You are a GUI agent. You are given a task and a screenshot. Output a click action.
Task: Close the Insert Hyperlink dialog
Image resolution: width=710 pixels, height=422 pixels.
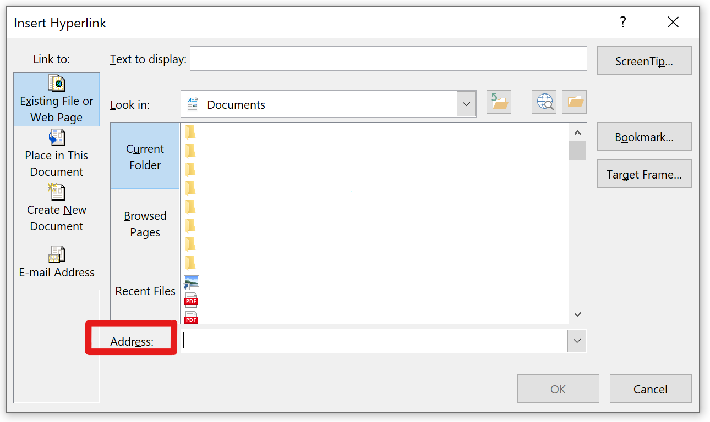673,23
